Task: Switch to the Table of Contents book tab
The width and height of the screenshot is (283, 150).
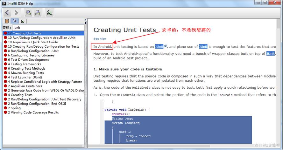Action: click(x=7, y=21)
